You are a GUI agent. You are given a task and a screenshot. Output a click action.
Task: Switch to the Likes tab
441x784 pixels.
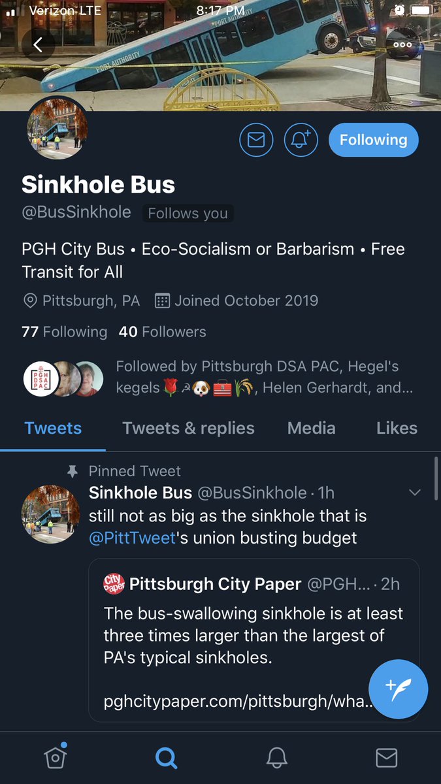click(397, 428)
